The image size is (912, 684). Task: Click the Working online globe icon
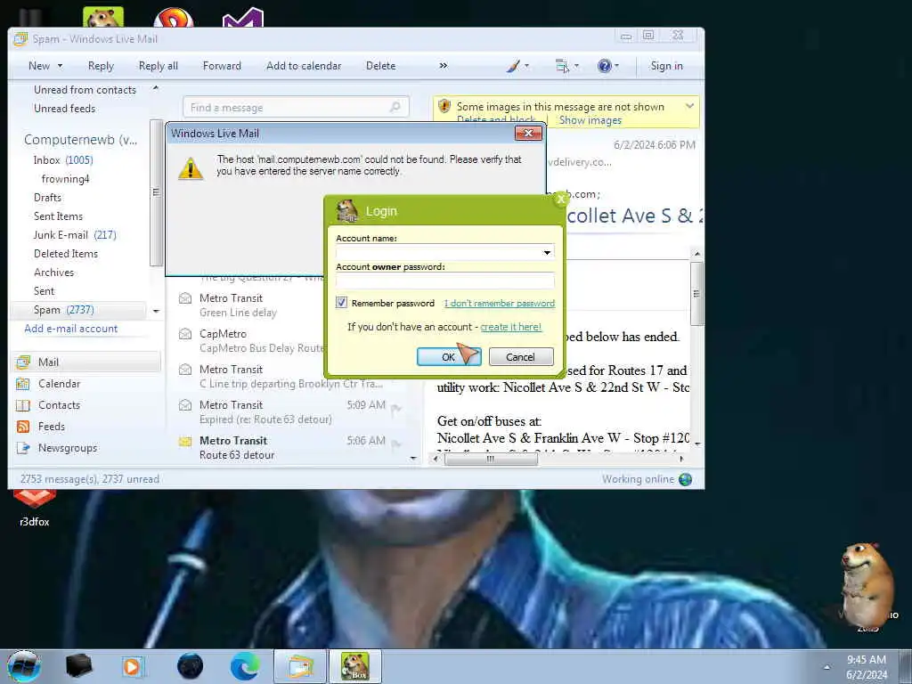(x=686, y=479)
